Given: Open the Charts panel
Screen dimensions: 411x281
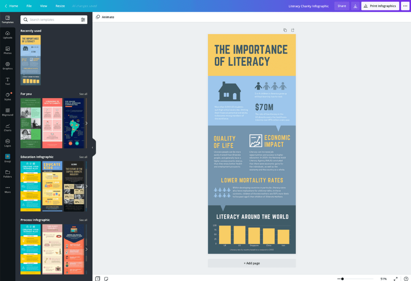Looking at the screenshot, I should [x=8, y=128].
